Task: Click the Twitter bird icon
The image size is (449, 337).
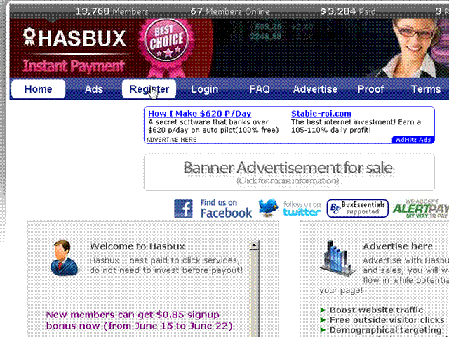Action: tap(268, 208)
